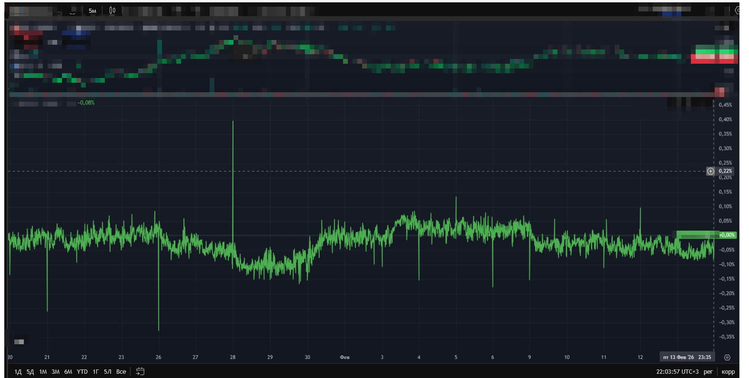Open the 5м interval dropdown
749x378 pixels.
(x=92, y=10)
